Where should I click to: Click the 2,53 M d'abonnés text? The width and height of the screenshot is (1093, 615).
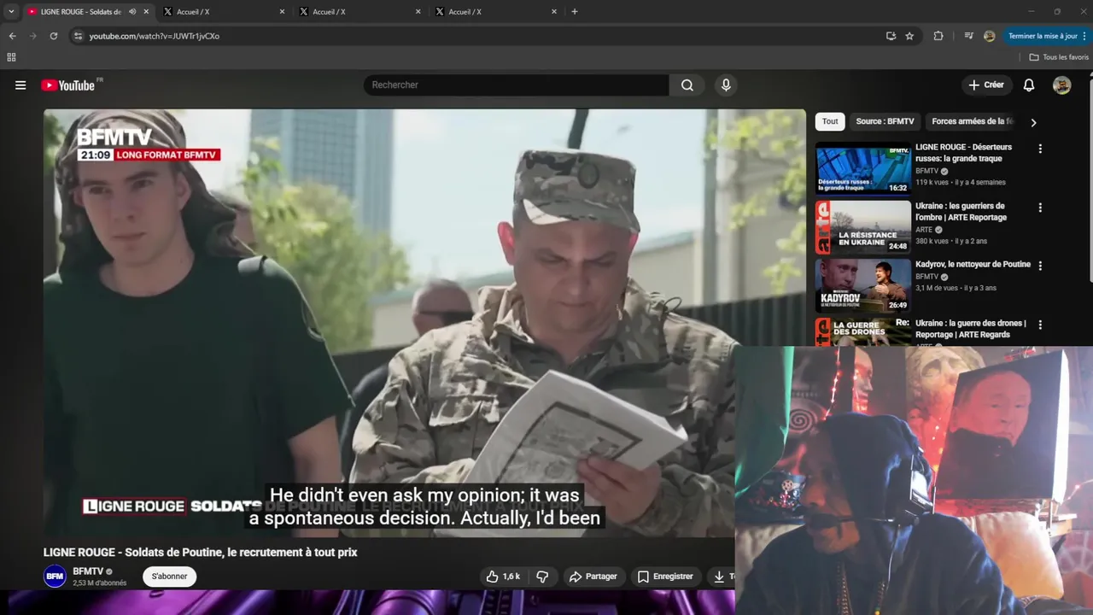99,583
